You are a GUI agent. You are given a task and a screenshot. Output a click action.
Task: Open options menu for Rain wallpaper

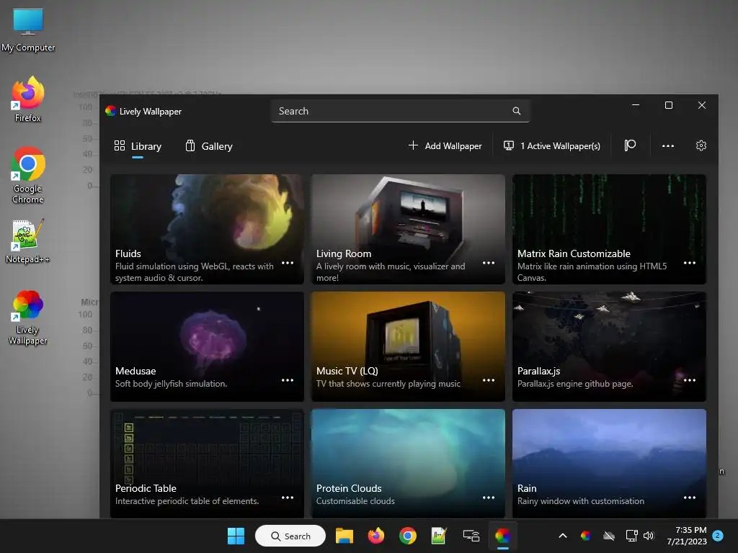(x=690, y=498)
